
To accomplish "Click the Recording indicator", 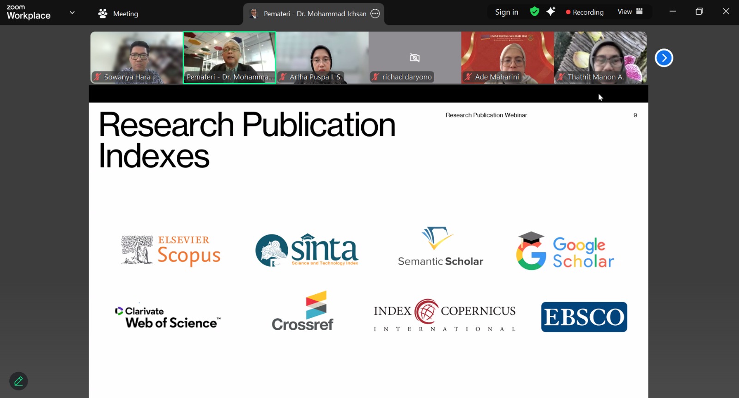I will pyautogui.click(x=585, y=12).
